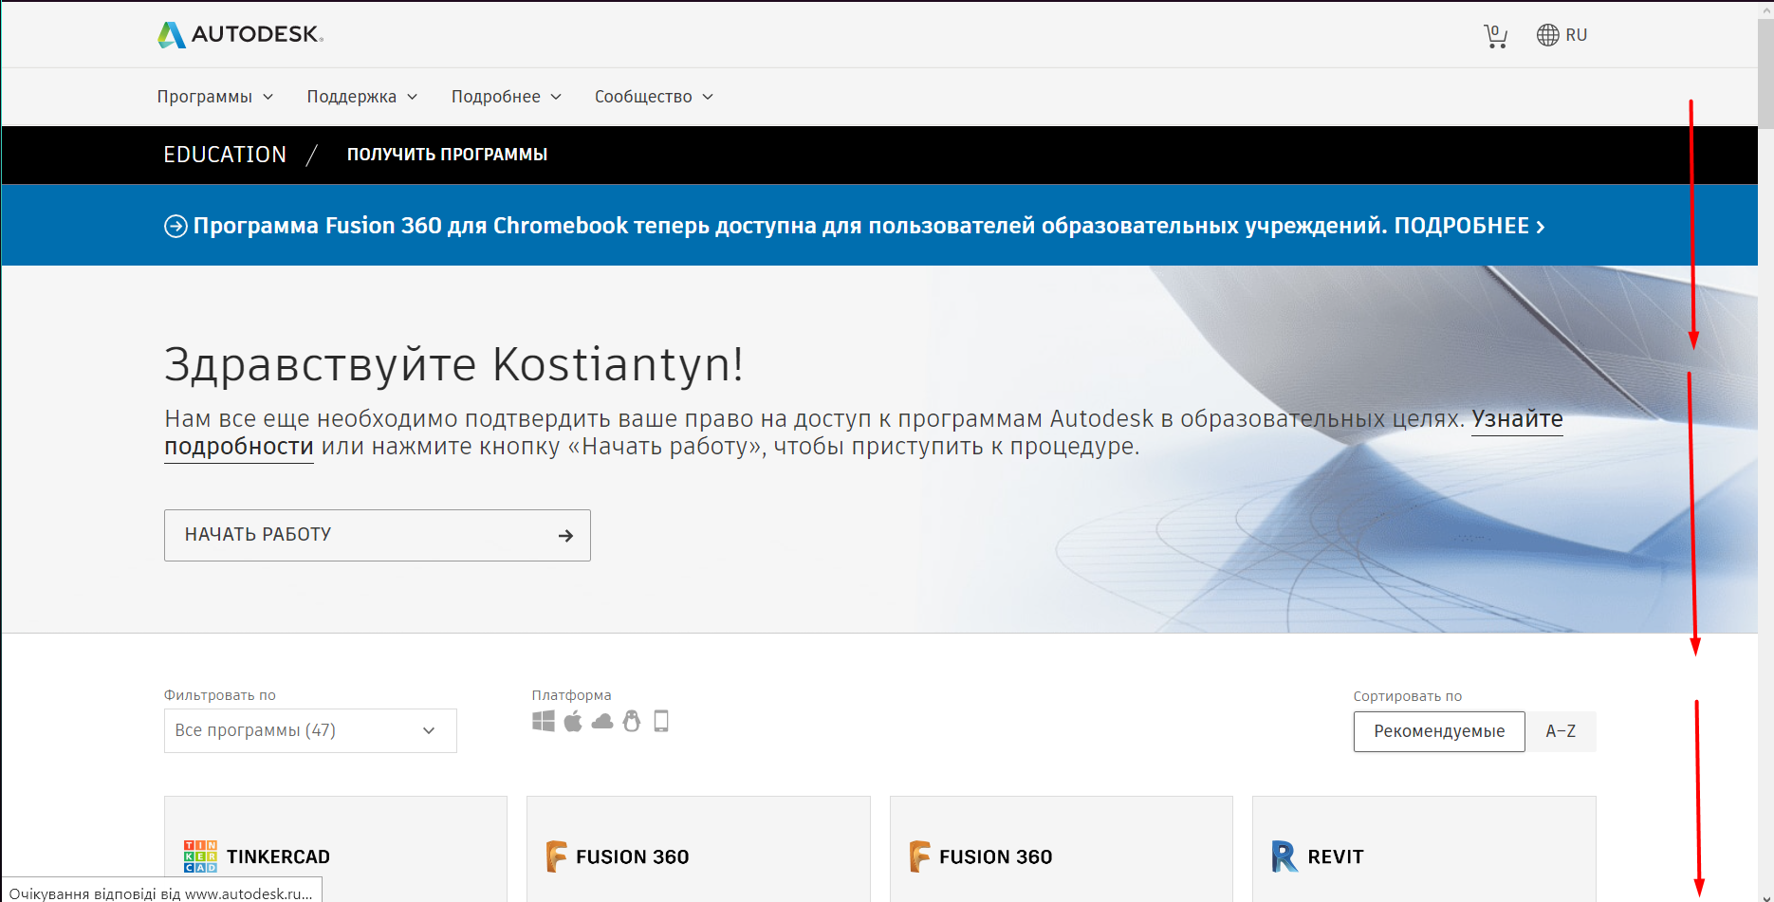Click the НАЧАТЬ РАБОТУ button
The image size is (1774, 902).
coord(378,535)
